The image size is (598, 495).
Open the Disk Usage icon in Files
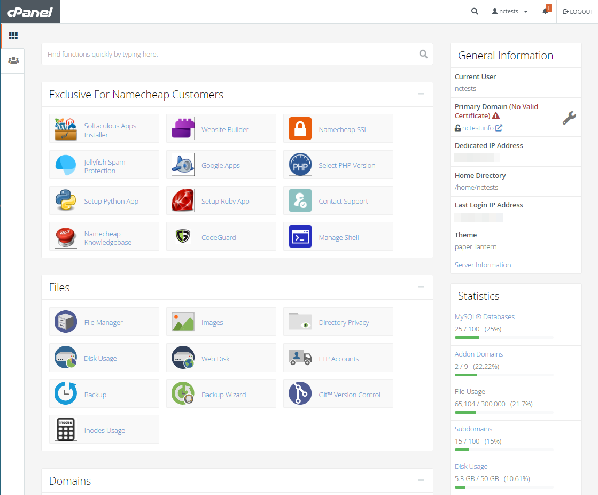(66, 358)
